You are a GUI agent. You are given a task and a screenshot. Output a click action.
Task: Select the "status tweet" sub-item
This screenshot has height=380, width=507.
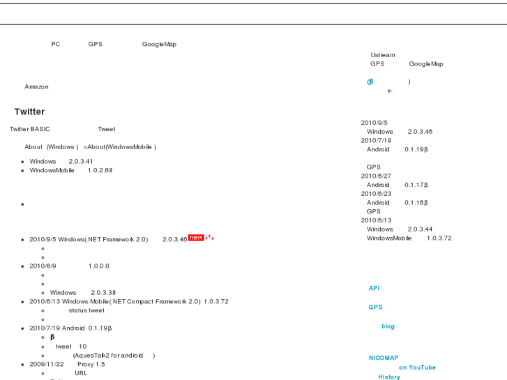click(x=86, y=310)
